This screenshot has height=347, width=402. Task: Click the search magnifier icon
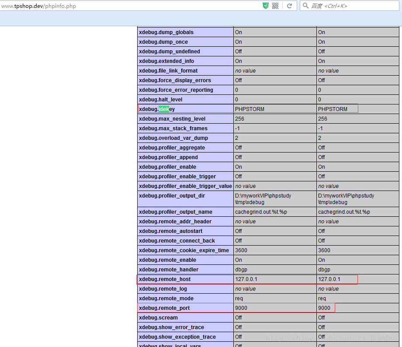tap(305, 5)
